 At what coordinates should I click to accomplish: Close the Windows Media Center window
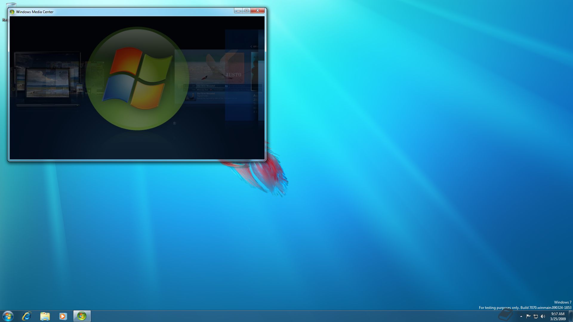pos(258,11)
